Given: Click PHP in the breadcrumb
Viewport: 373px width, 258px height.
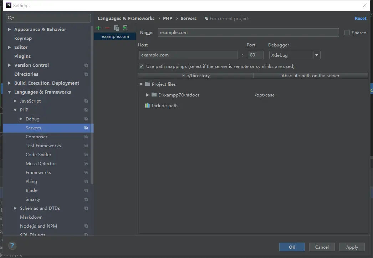Looking at the screenshot, I should pyautogui.click(x=168, y=18).
